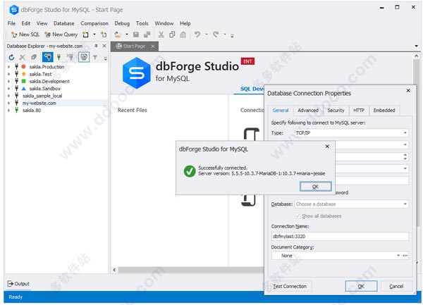Screen dimensions: 423x305
Task: Click the Connection Name input field
Action: (x=340, y=236)
